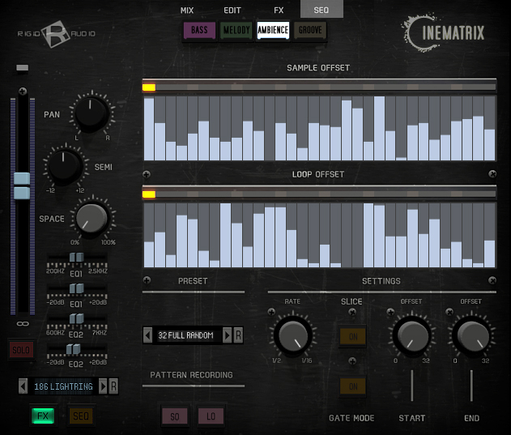
Task: Click the plus icon above the volume fader
Action: pos(22,90)
